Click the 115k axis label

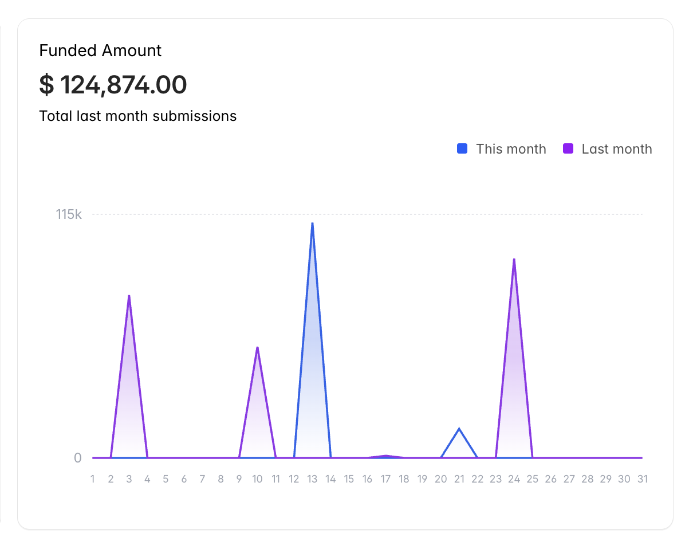point(69,214)
